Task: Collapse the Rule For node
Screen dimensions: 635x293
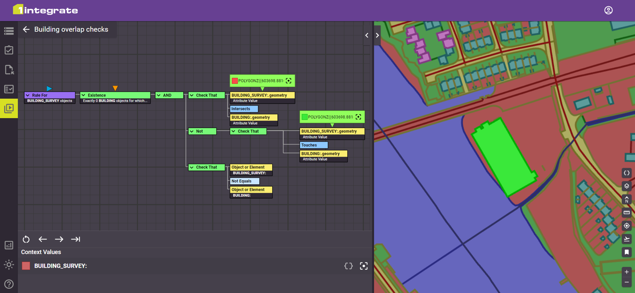Action: click(28, 95)
